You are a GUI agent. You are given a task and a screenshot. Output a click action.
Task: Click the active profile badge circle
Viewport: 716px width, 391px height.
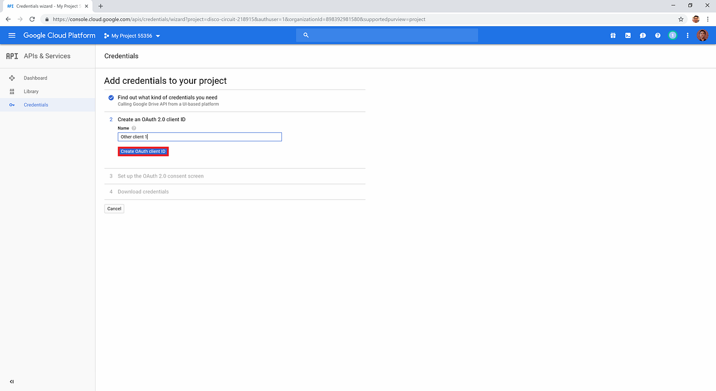[x=672, y=35]
